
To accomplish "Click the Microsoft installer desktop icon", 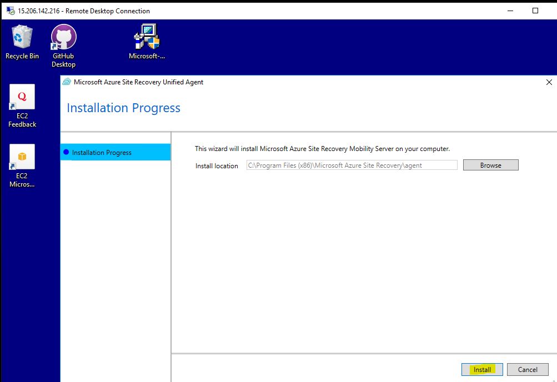I will pyautogui.click(x=147, y=38).
